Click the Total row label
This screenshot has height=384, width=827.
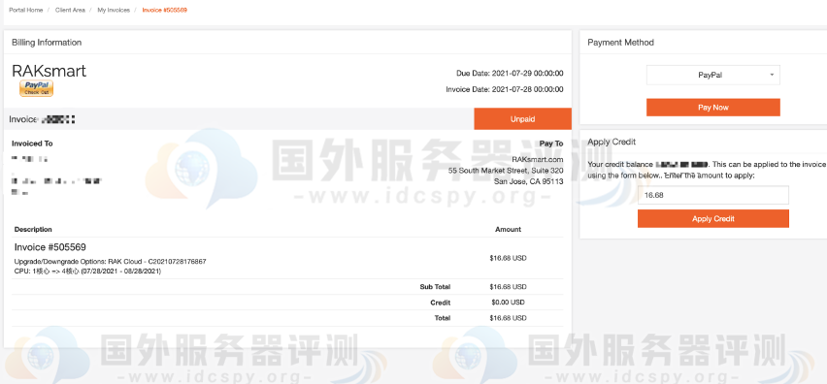[442, 318]
